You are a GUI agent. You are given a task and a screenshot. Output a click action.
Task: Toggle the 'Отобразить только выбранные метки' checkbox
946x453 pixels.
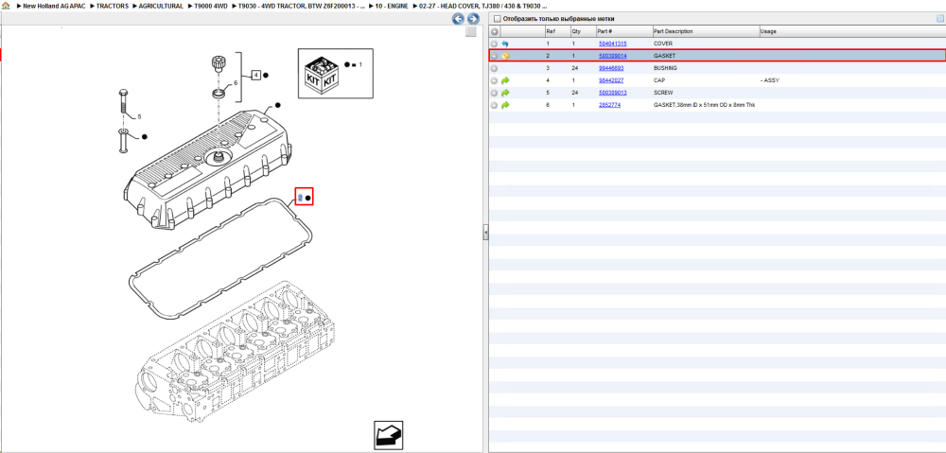click(x=497, y=19)
